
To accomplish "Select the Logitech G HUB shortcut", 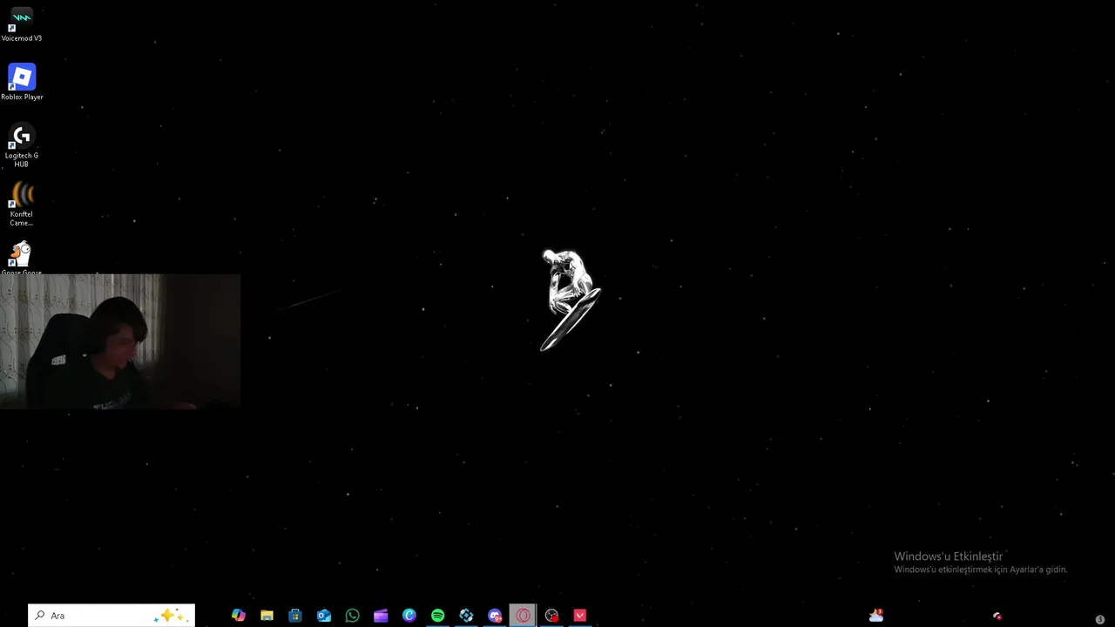I will click(x=22, y=145).
